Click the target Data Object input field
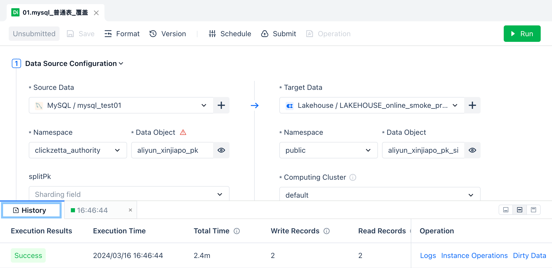The image size is (552, 268). click(x=423, y=150)
